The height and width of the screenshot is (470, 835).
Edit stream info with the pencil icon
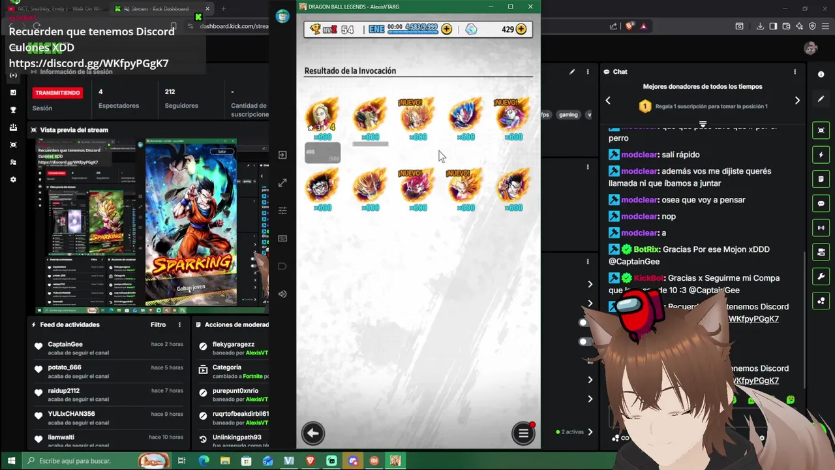(x=572, y=72)
